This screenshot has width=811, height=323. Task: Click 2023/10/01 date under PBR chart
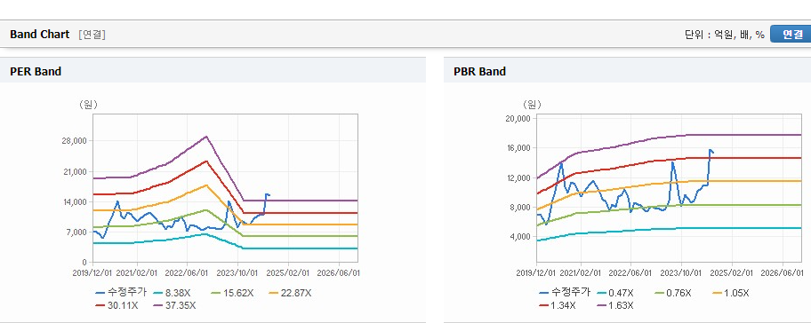(x=681, y=273)
